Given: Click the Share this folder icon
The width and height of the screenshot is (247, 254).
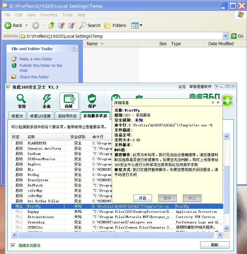Looking at the screenshot, I should 14,77.
